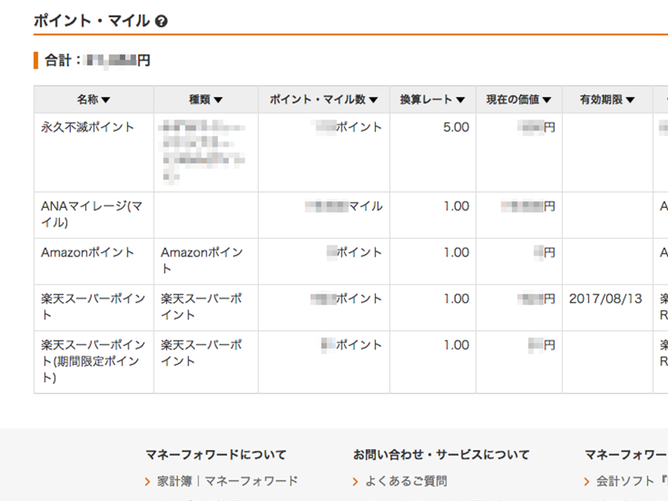The image size is (668, 501).
Task: Click the ポイント count in 永久不滅ポイント row
Action: [349, 128]
